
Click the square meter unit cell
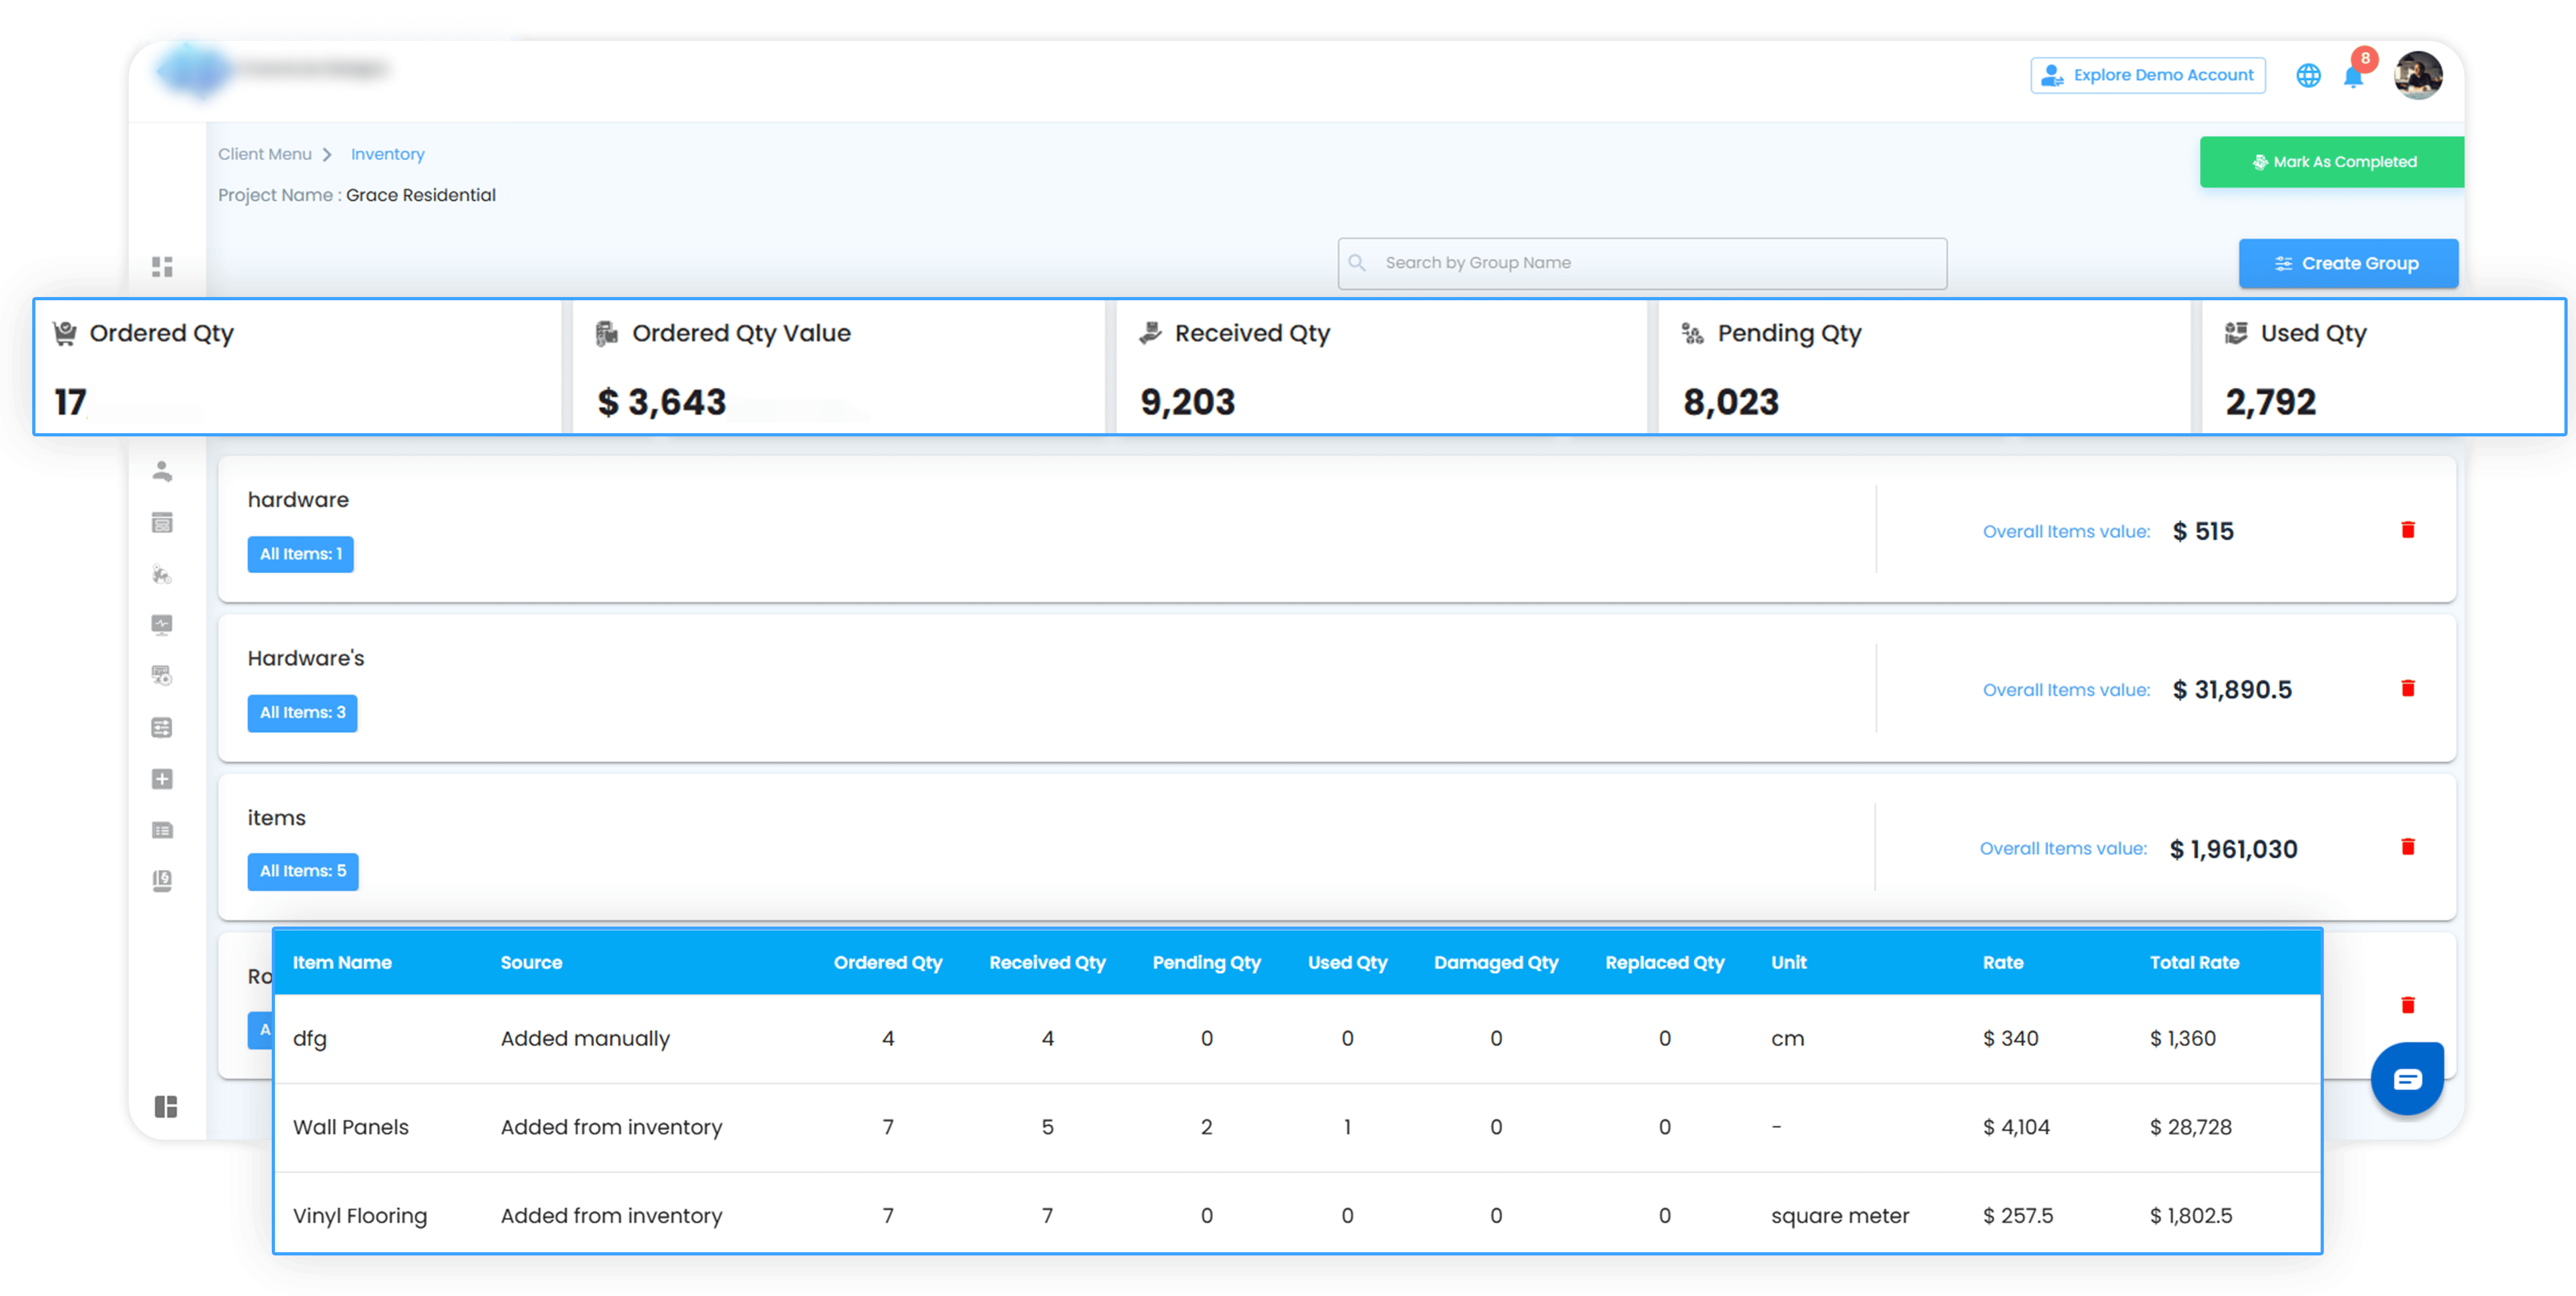pyautogui.click(x=1840, y=1217)
